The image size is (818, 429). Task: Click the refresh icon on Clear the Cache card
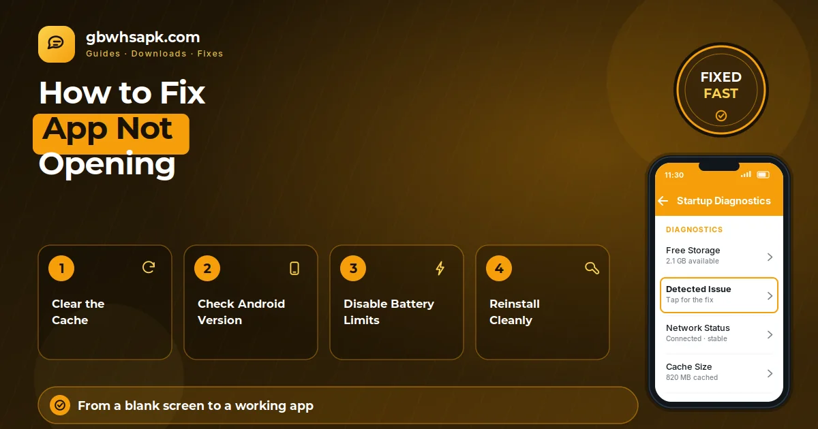tap(149, 268)
